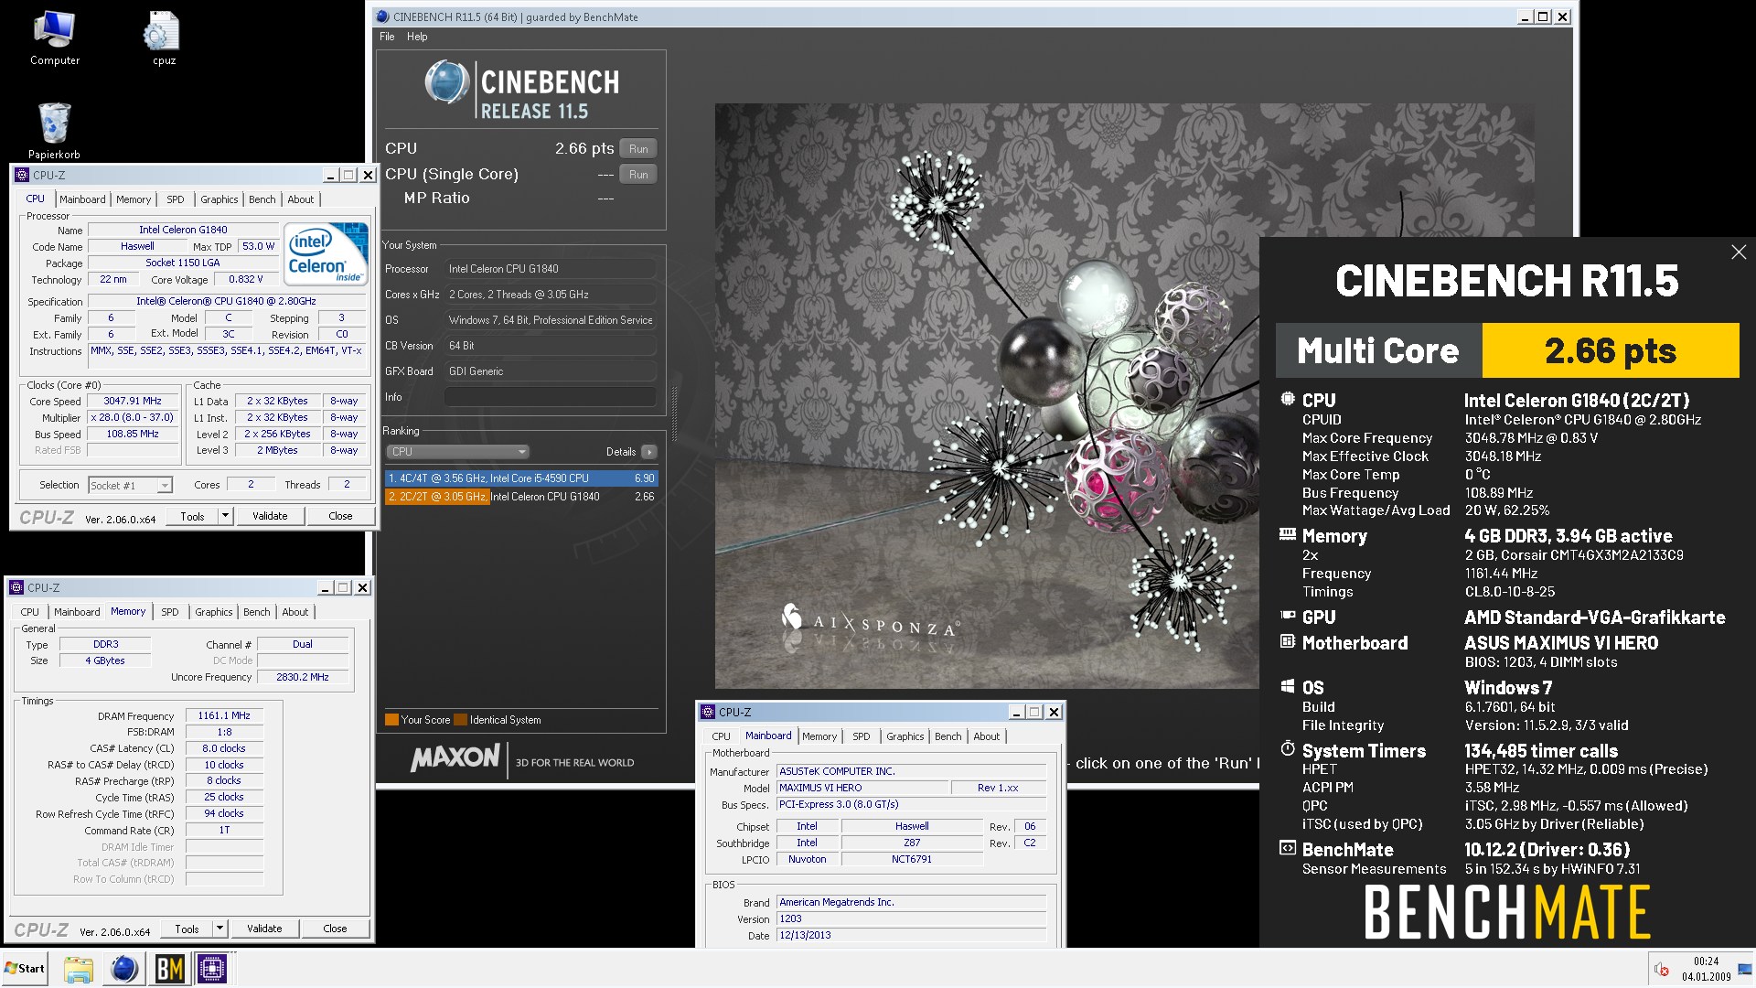The height and width of the screenshot is (988, 1756).
Task: Open the Ranking CPU dropdown in Cinebench
Action: (457, 452)
